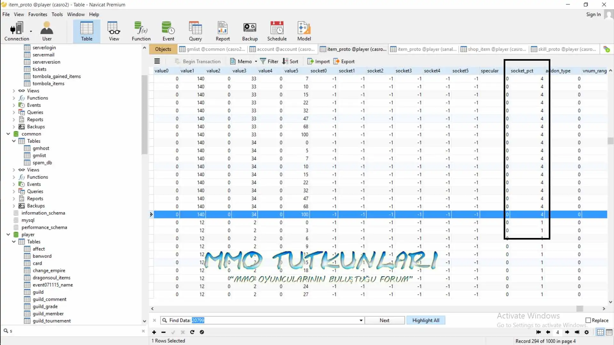Open the Window menu
Screen dimensions: 614x345
[76, 14]
